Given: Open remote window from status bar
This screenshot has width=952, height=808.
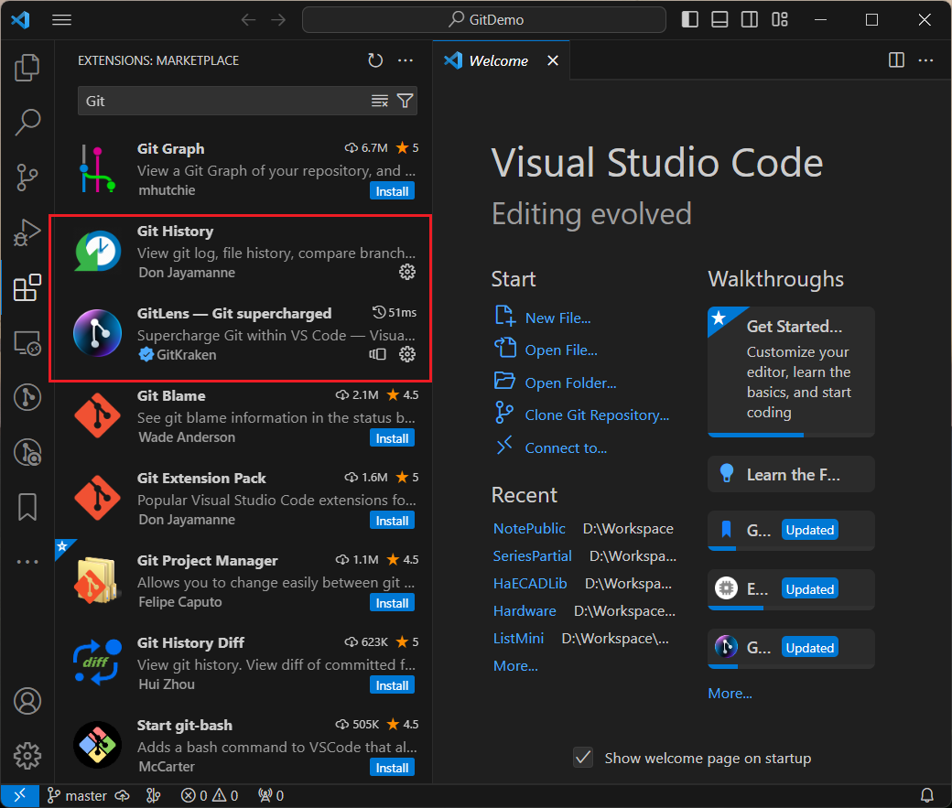Looking at the screenshot, I should click(x=20, y=795).
